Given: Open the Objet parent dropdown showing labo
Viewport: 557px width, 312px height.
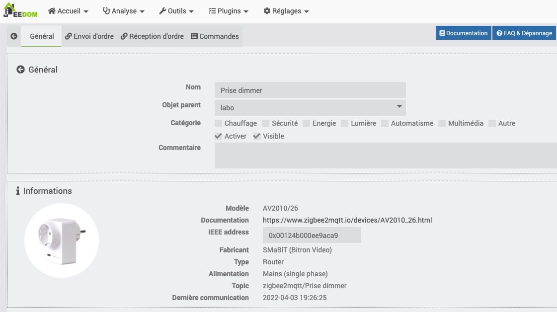Looking at the screenshot, I should tap(310, 108).
